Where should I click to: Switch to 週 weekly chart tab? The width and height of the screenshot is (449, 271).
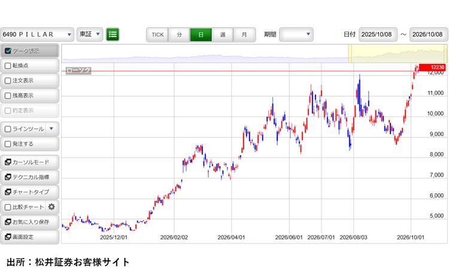tap(223, 35)
